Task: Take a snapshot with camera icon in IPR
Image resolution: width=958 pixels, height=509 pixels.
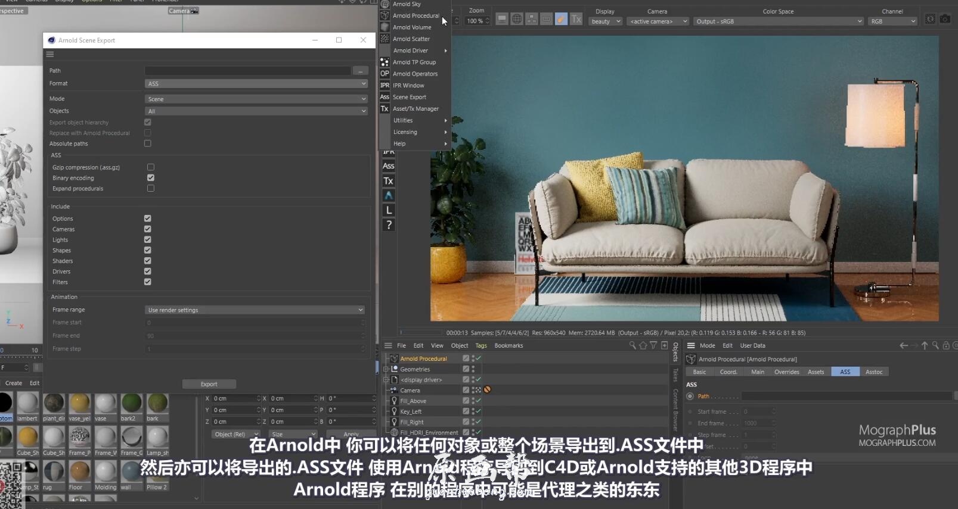Action: click(945, 19)
